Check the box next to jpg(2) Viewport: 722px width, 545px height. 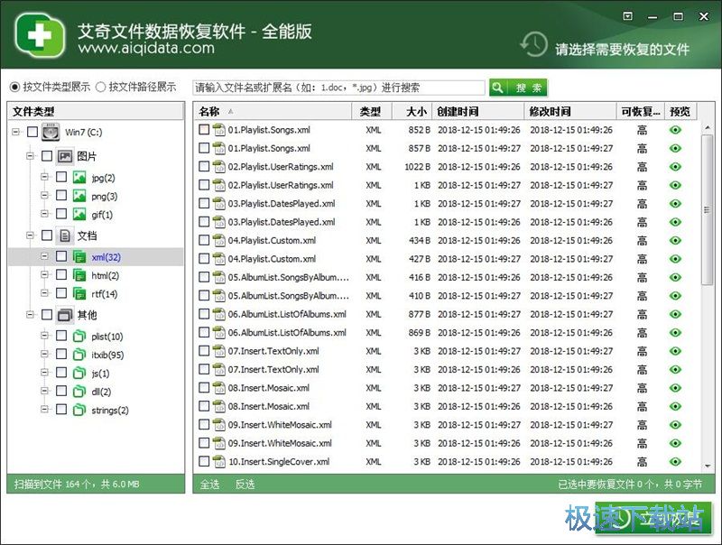tap(61, 178)
